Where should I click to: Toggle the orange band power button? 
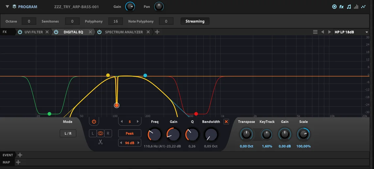coord(94,122)
